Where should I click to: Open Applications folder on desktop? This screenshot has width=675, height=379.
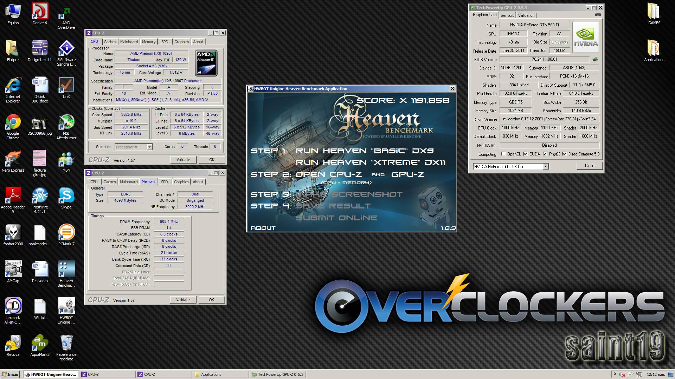[x=654, y=51]
